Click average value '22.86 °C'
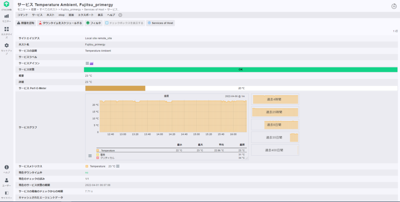The width and height of the screenshot is (400, 202). click(x=219, y=151)
